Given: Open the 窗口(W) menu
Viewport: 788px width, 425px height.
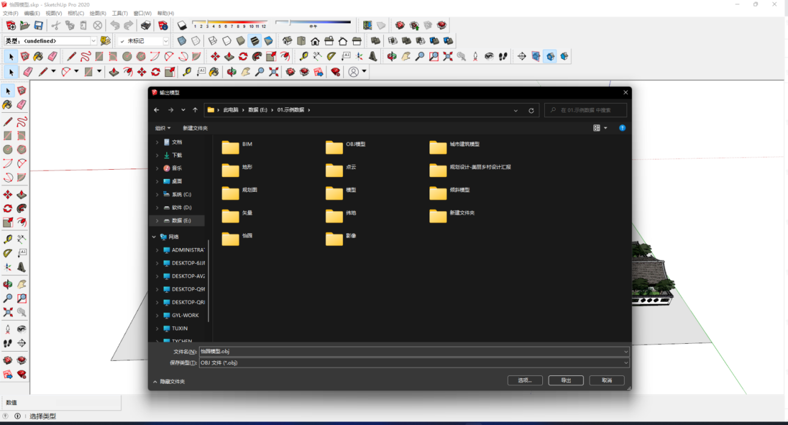Looking at the screenshot, I should click(143, 13).
